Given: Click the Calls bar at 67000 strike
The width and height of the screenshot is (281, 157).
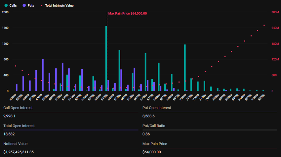Looking at the screenshot, I should tap(145, 72).
